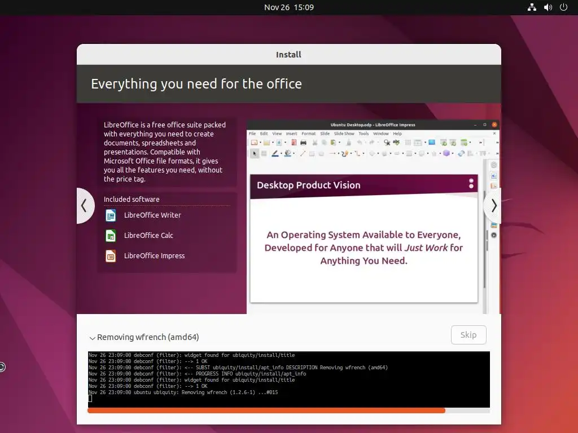Screen dimensions: 578x433
Task: Open the clock showing Nov 26 15:09
Action: pyautogui.click(x=288, y=7)
